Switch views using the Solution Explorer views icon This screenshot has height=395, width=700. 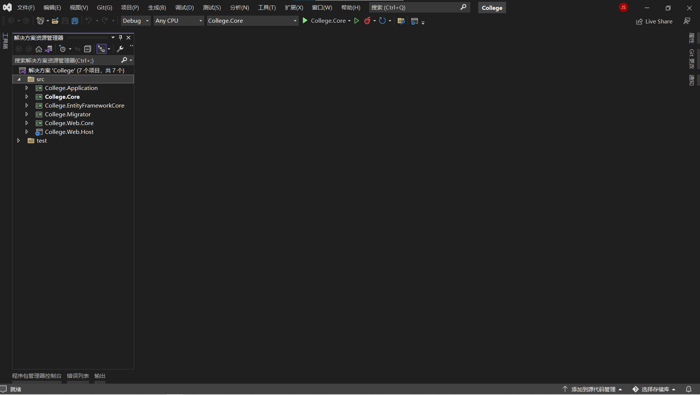[x=49, y=49]
